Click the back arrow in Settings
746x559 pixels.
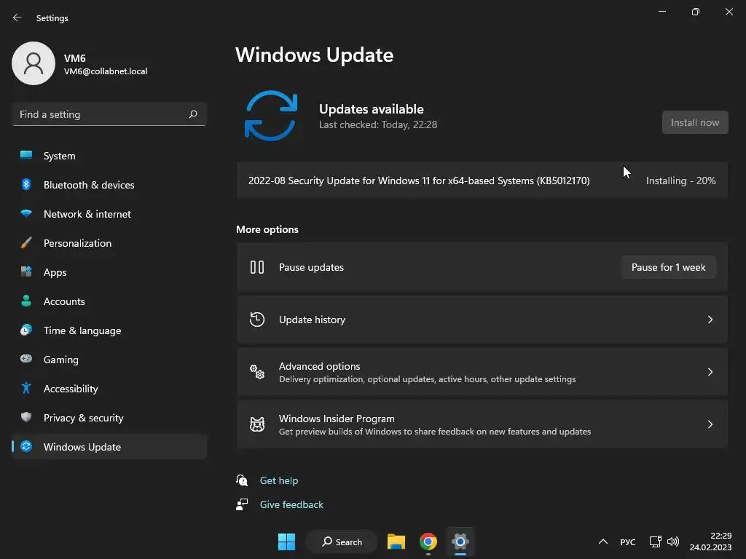click(17, 17)
